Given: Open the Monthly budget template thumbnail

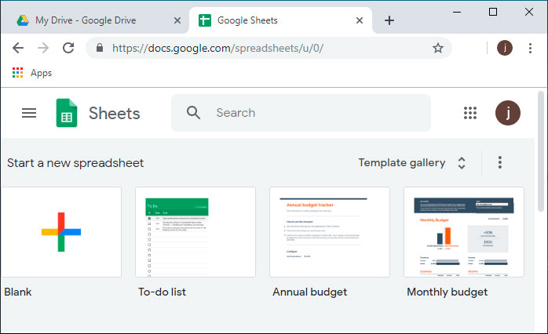Looking at the screenshot, I should point(464,232).
